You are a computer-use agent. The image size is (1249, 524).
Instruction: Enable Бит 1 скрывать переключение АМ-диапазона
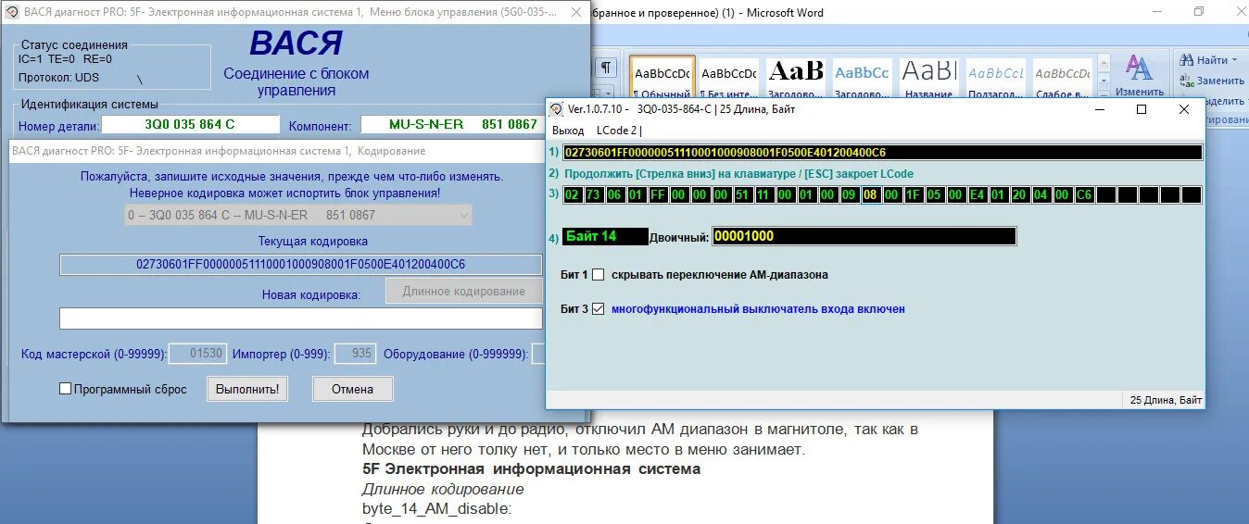click(x=598, y=274)
